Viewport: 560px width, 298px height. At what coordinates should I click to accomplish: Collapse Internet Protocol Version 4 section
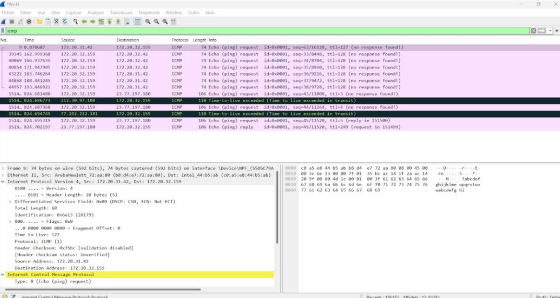point(3,182)
